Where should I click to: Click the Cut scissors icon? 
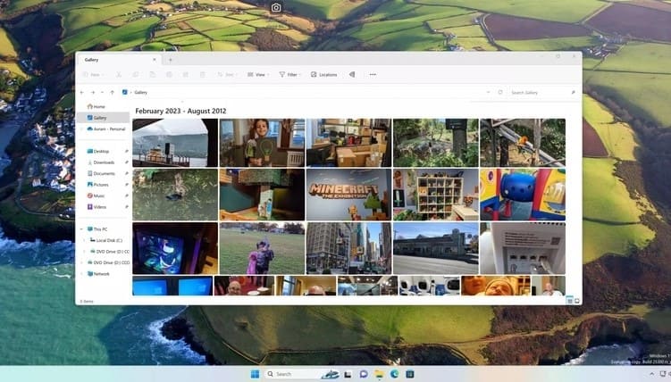(119, 75)
